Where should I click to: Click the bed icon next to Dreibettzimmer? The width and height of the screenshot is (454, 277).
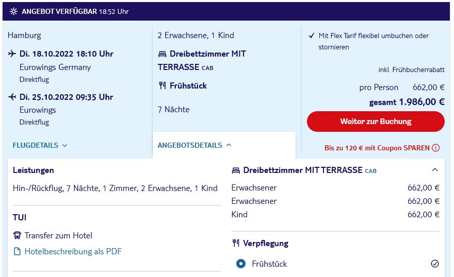tap(163, 54)
